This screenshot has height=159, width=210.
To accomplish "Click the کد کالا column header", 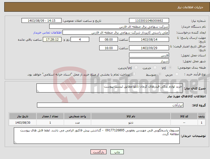I will coord(184,116).
